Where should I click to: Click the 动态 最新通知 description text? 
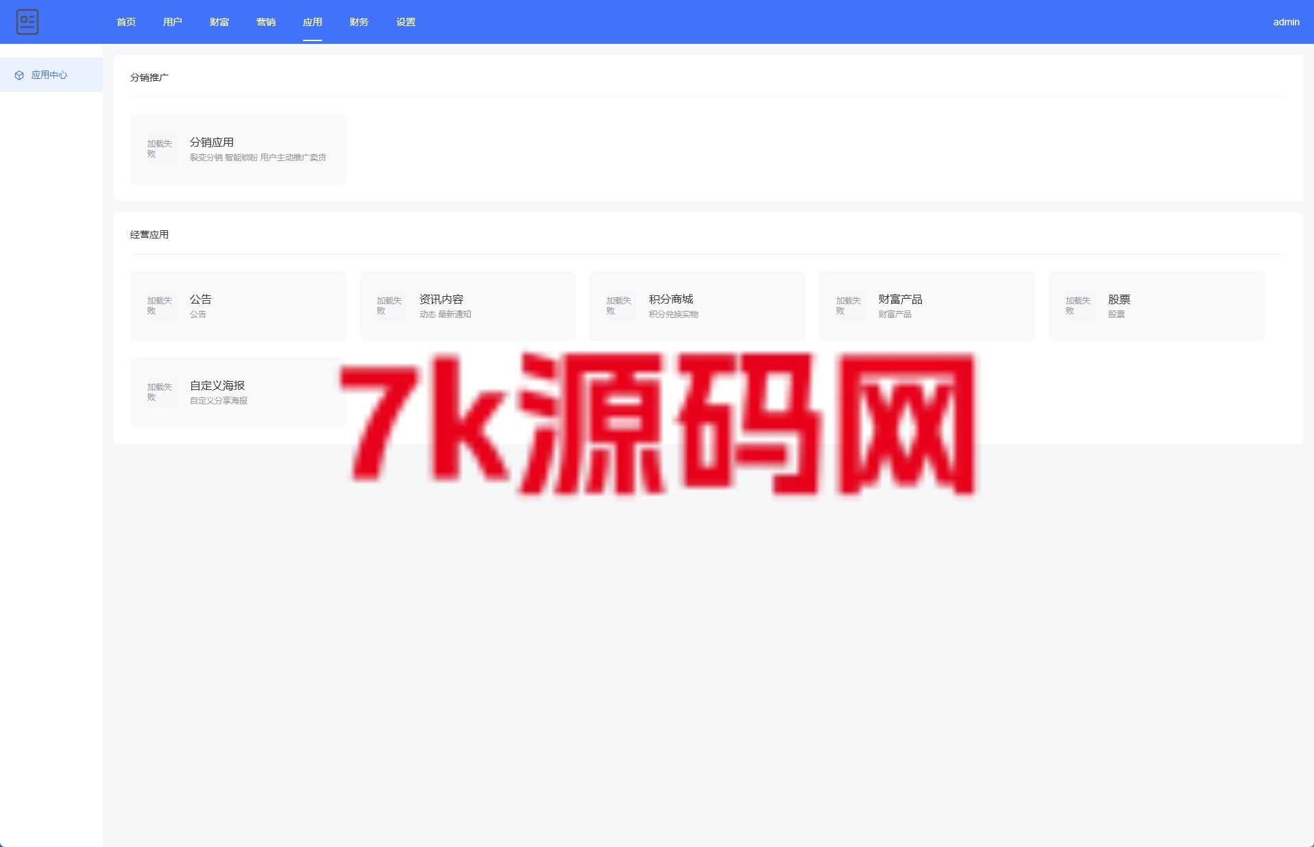tap(446, 315)
